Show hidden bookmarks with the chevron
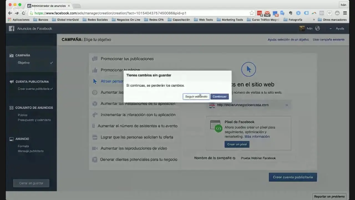The image size is (355, 200). tap(314, 20)
